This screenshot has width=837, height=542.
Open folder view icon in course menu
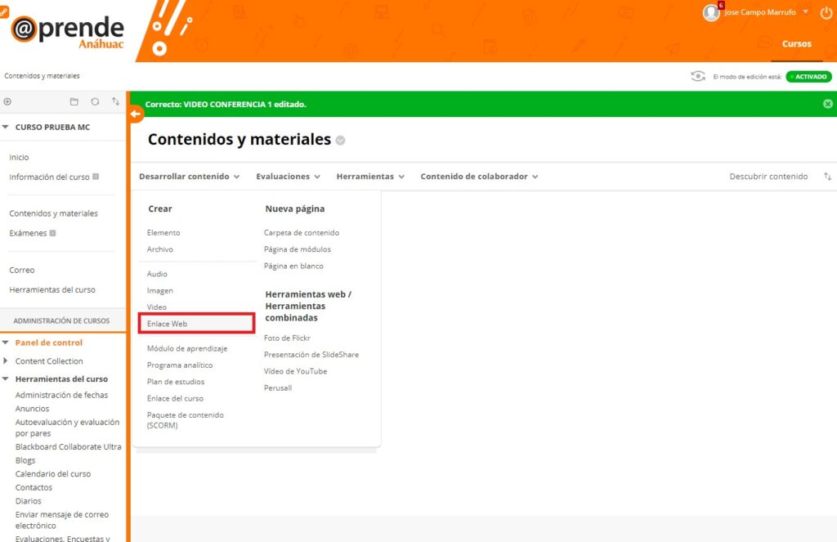point(74,102)
